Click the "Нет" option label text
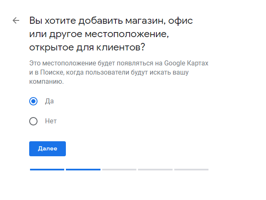The image size is (266, 200). [x=51, y=121]
